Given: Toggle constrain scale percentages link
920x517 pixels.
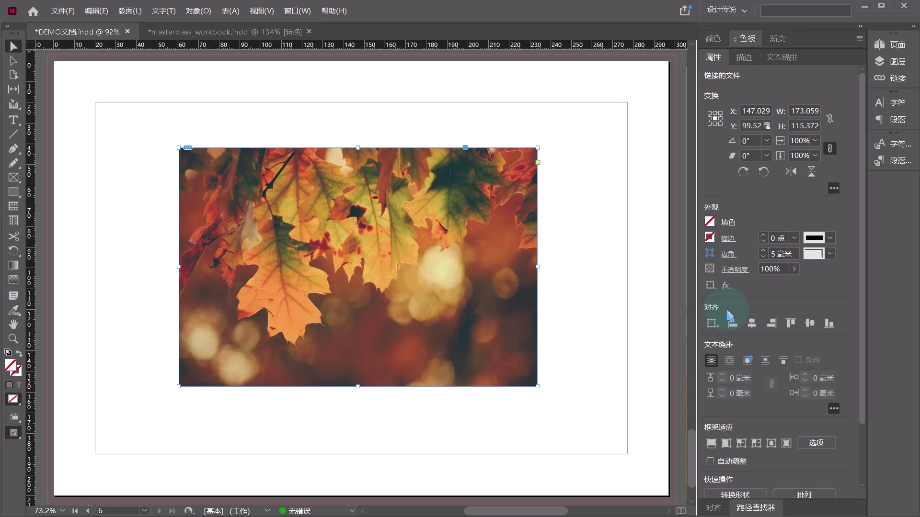Looking at the screenshot, I should click(830, 148).
